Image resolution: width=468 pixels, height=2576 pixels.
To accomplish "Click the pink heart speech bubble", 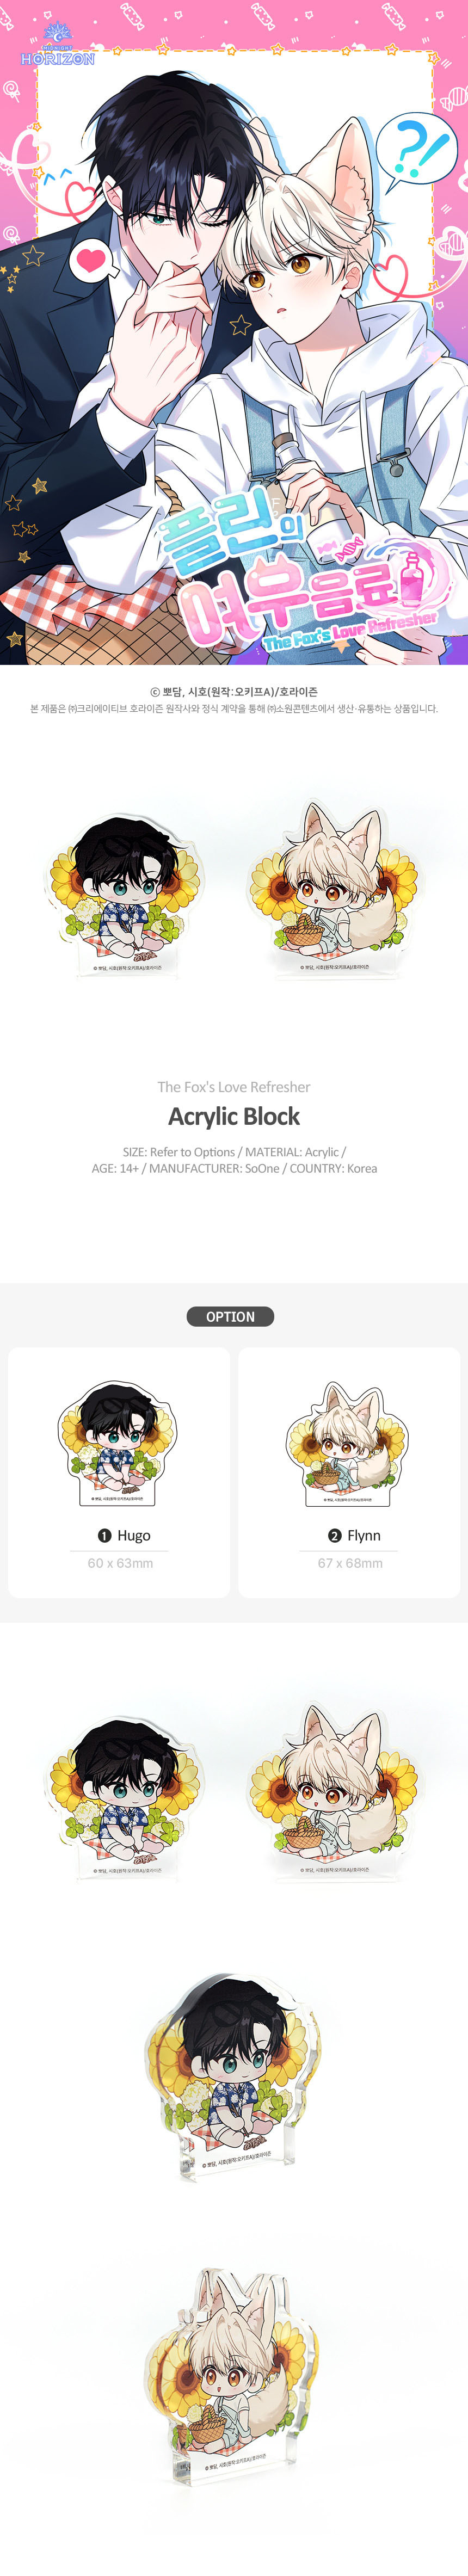I will click(93, 261).
